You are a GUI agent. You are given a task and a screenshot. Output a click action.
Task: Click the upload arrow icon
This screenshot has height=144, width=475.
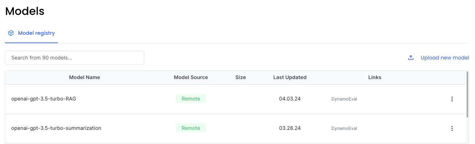point(411,58)
